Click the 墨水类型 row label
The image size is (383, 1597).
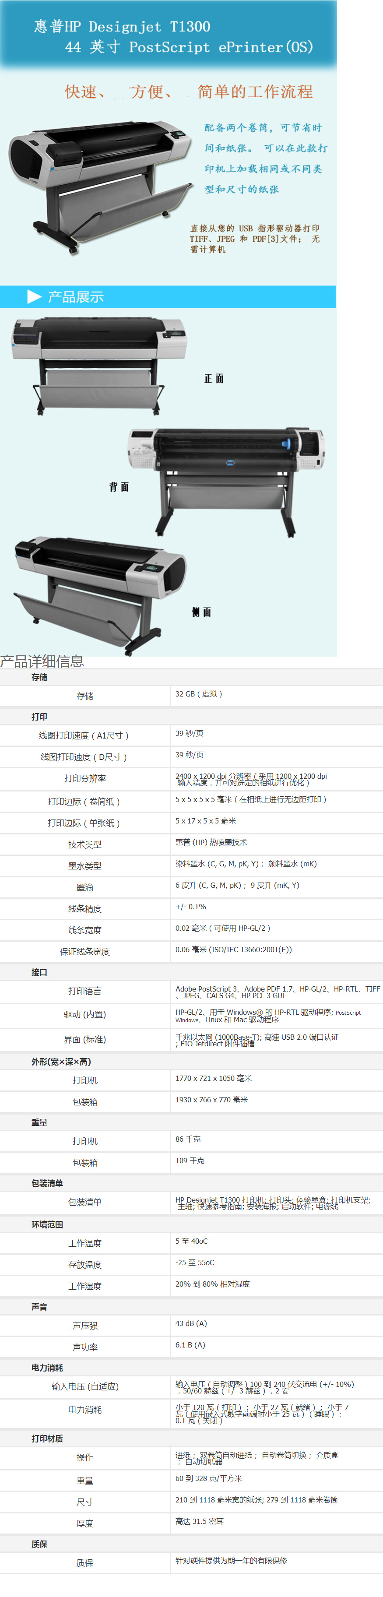coord(85,866)
